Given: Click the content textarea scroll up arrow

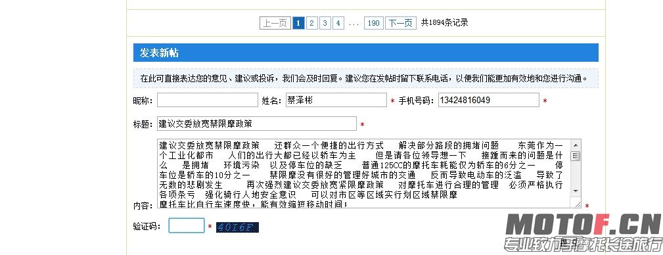Looking at the screenshot, I should 576,145.
